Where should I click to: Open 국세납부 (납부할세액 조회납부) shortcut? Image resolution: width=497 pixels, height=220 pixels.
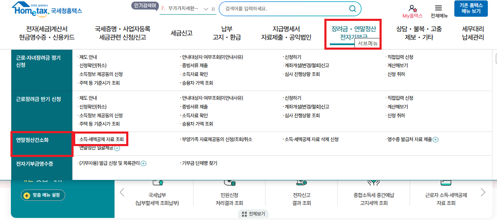[157, 198]
